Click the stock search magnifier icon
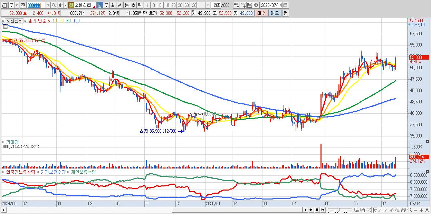The width and height of the screenshot is (431, 214). (x=54, y=5)
